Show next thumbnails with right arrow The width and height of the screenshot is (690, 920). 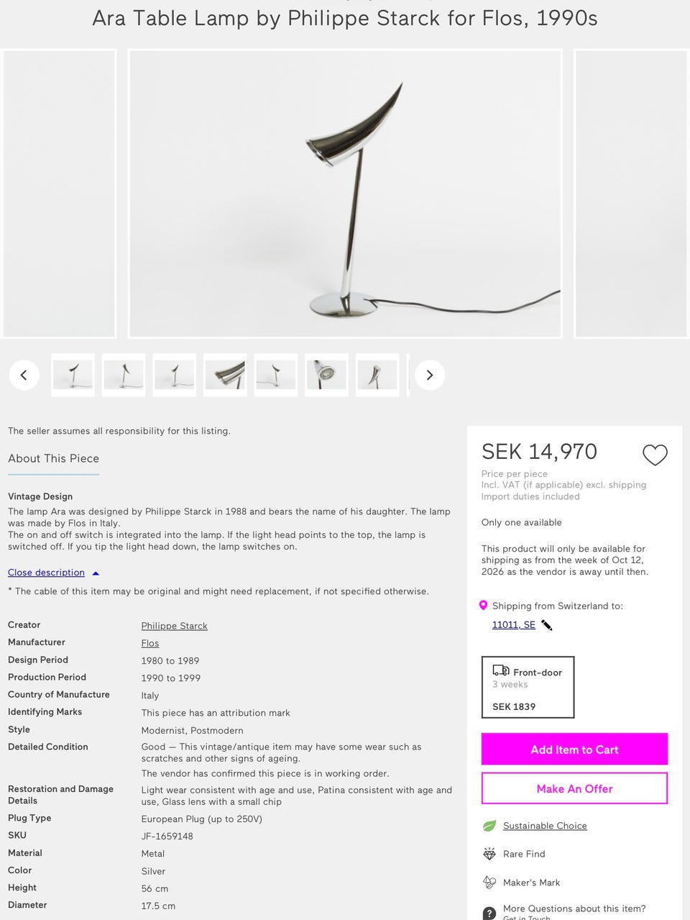pyautogui.click(x=430, y=375)
